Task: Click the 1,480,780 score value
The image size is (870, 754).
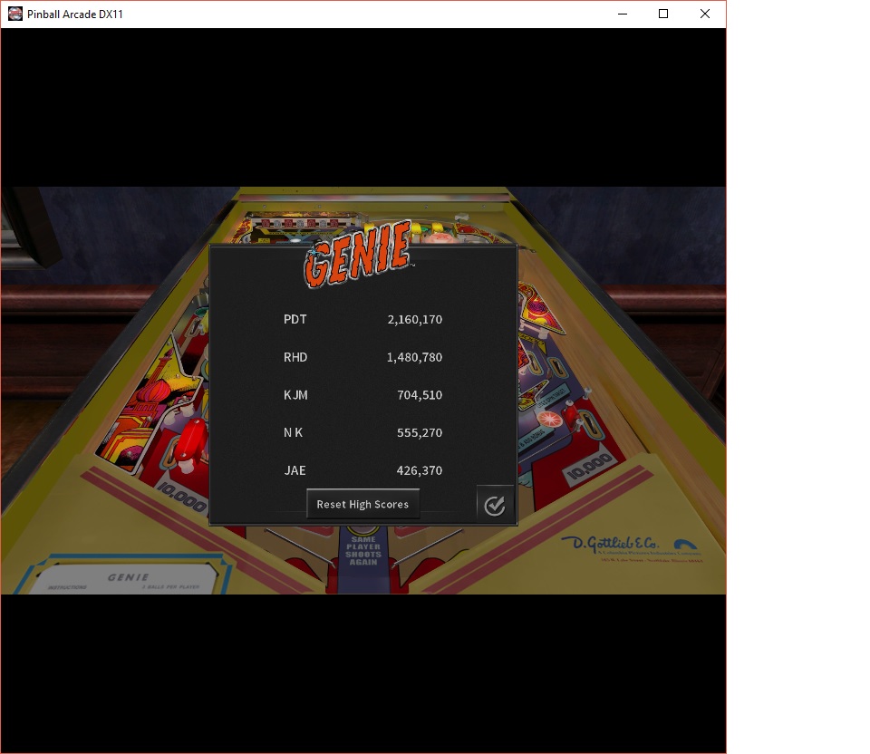Action: pyautogui.click(x=414, y=357)
